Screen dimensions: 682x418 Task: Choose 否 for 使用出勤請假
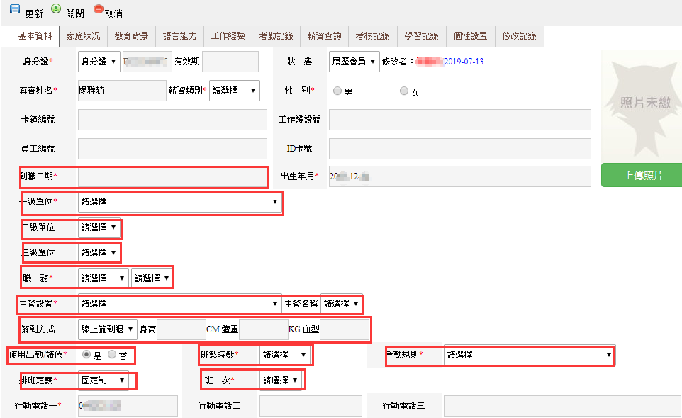point(112,354)
